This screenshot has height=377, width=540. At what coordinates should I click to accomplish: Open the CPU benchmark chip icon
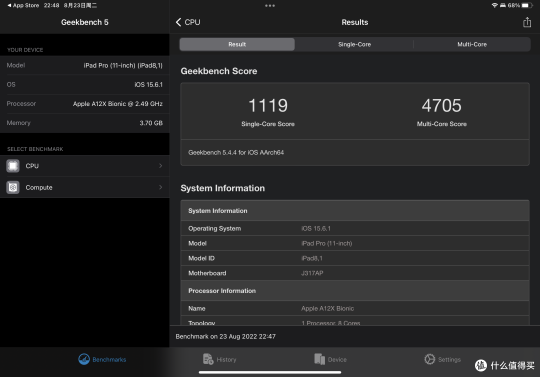coord(12,166)
